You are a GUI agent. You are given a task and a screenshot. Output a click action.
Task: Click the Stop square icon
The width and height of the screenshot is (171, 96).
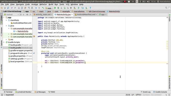[71, 8]
